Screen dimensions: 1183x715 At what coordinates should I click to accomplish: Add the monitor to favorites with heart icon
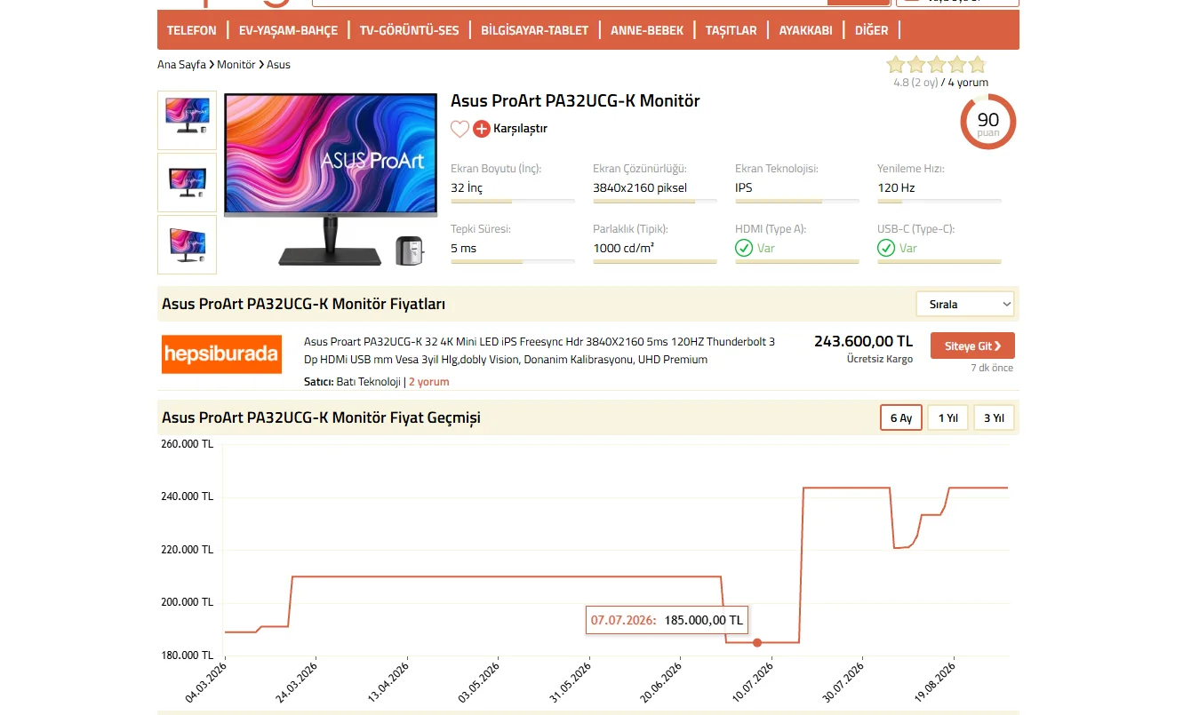click(x=460, y=129)
